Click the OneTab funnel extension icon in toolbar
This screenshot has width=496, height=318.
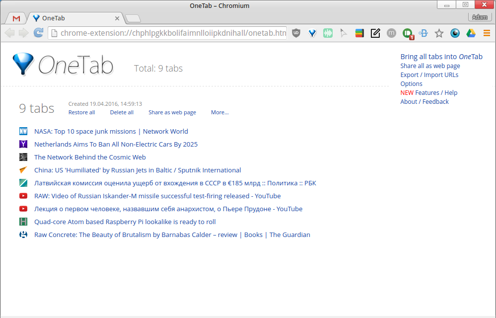click(312, 33)
